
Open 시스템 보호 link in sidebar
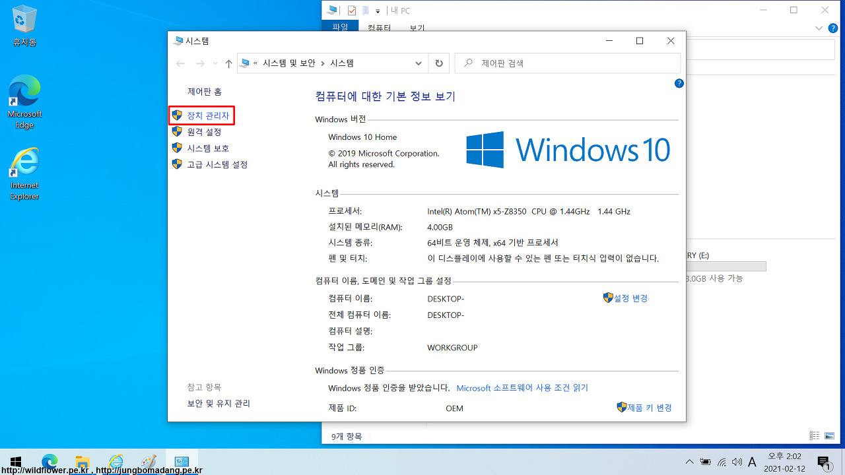208,148
